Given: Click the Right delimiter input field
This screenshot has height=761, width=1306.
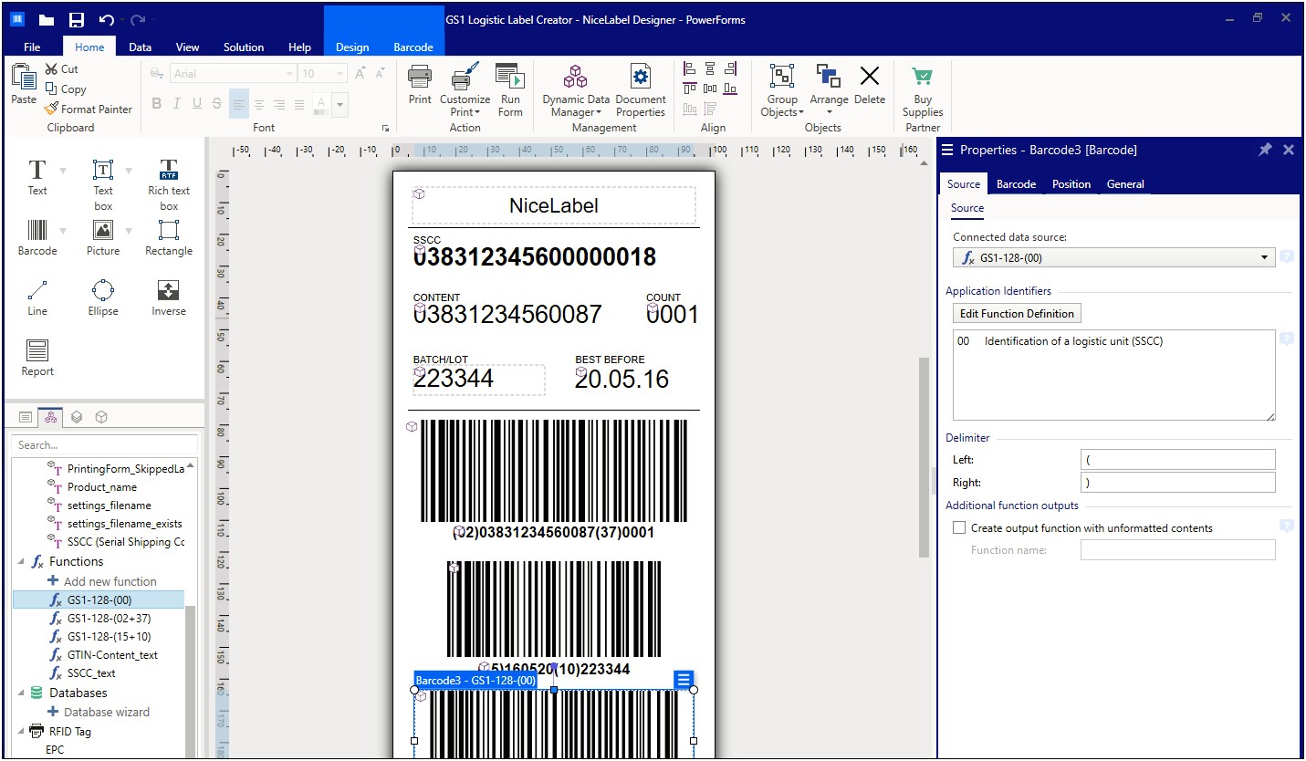Looking at the screenshot, I should pos(1177,482).
